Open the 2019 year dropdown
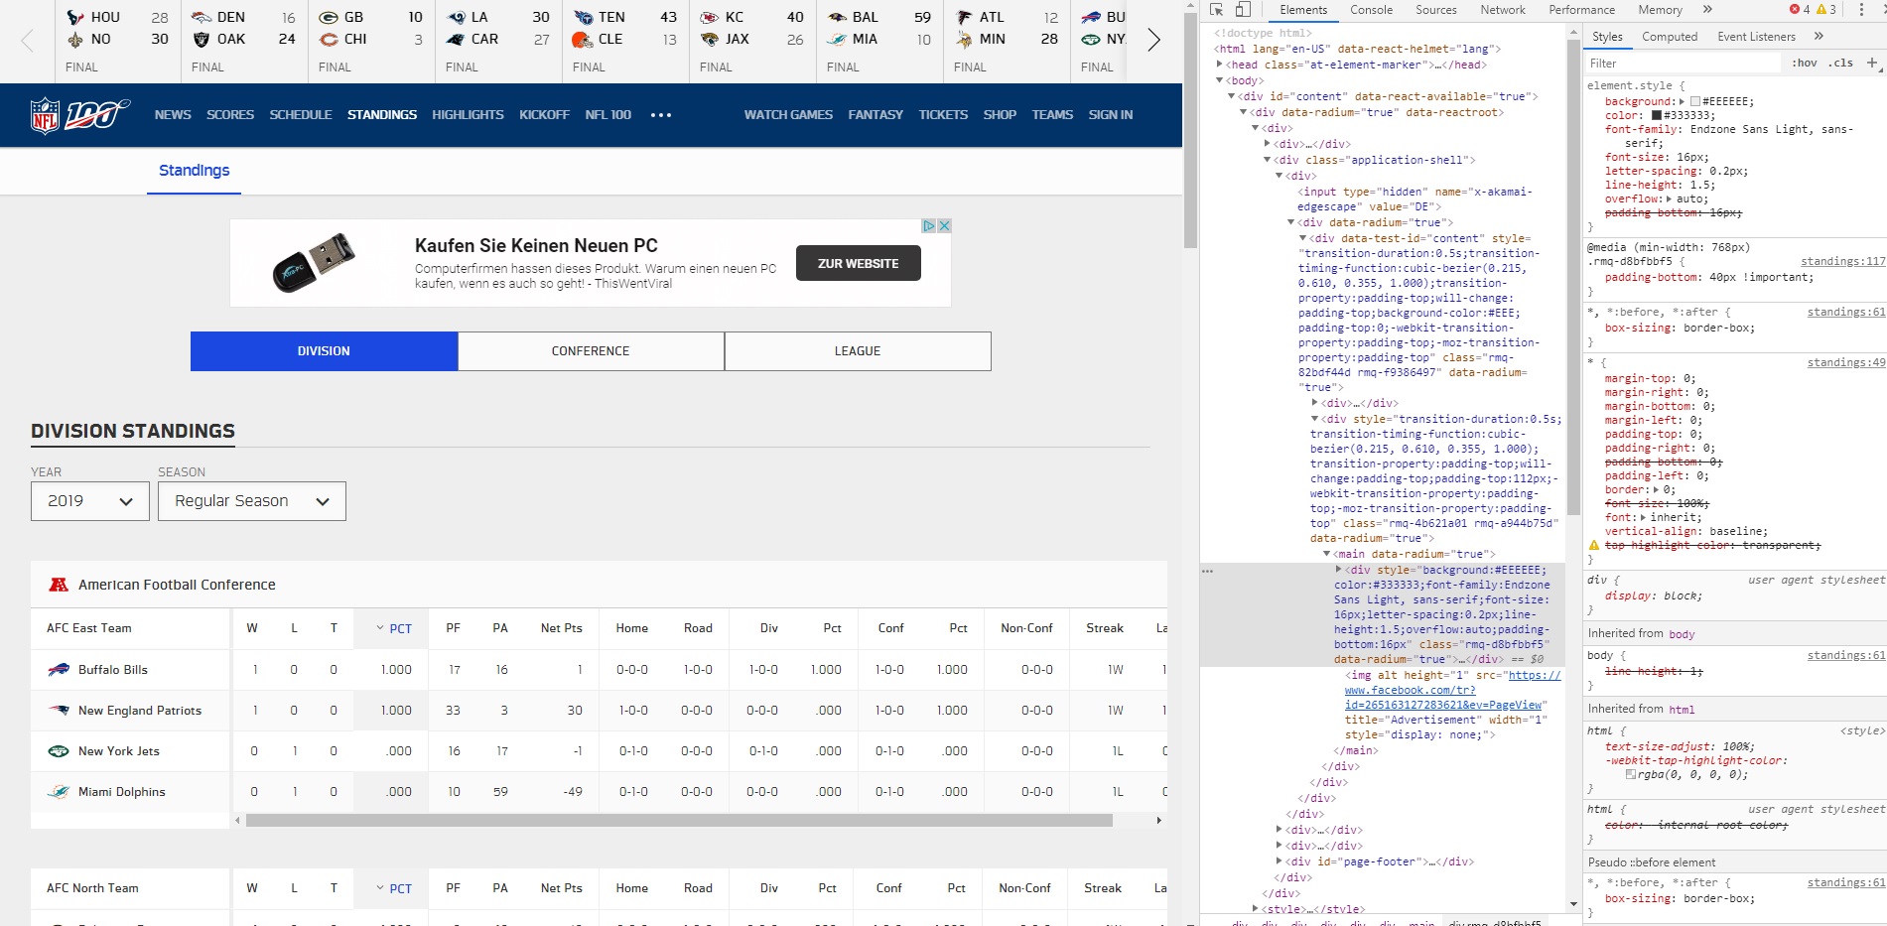This screenshot has width=1887, height=926. (x=90, y=501)
